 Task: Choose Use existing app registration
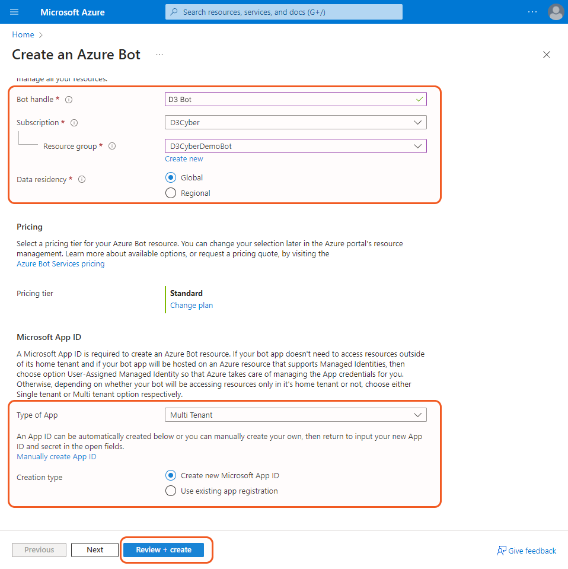tap(171, 491)
